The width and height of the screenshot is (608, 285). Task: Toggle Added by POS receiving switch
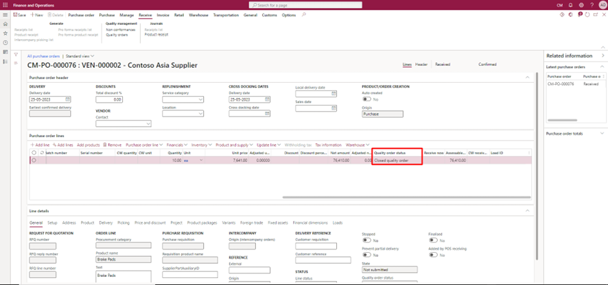[433, 255]
